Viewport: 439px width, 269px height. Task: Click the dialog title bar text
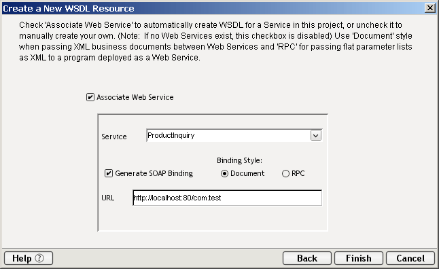(69, 8)
